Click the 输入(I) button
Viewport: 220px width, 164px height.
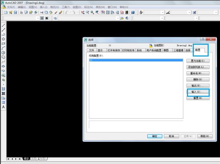(x=198, y=92)
